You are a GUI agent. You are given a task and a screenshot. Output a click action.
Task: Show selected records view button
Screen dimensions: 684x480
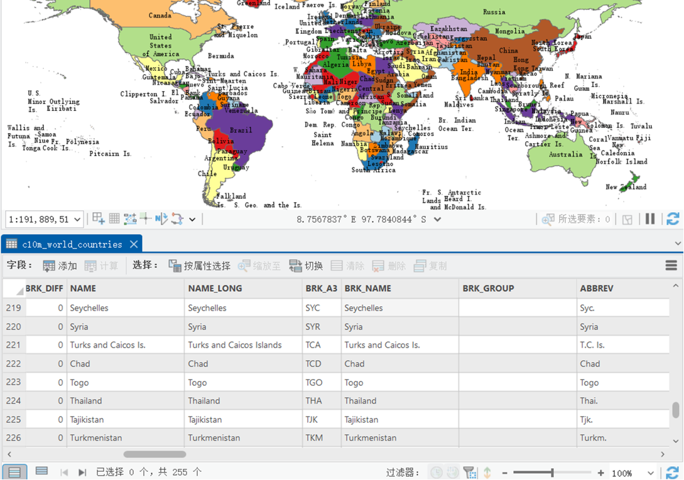(42, 471)
